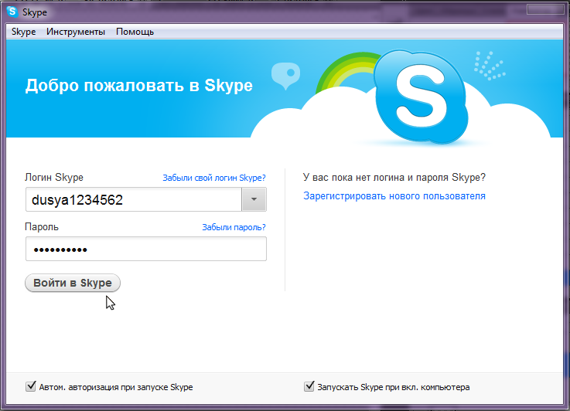Screen dimensions: 570x411
Task: Disable auto sign-in when Skype starts
Action: 31,386
